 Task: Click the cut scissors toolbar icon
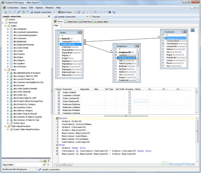[x=87, y=12]
